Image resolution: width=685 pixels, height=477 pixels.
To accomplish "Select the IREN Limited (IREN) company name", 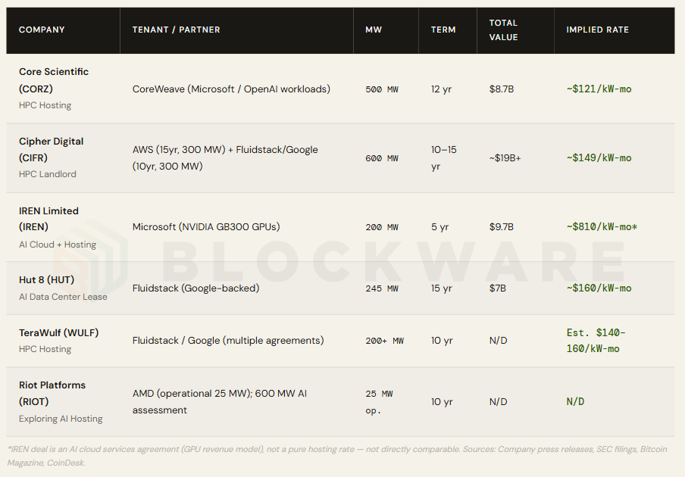I will [x=48, y=219].
